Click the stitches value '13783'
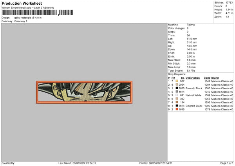 coord(229,3)
